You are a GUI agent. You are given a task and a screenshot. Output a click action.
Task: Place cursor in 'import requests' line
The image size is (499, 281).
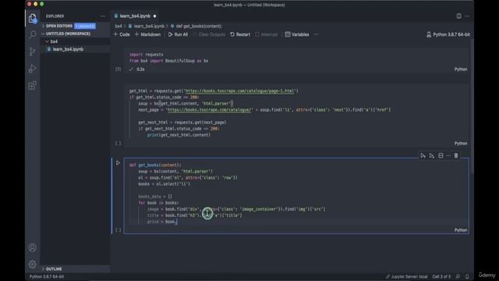[x=146, y=55]
